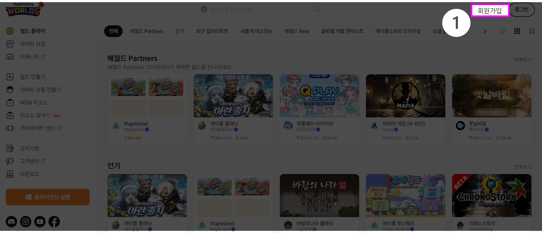
Task: Switch to small grid view icon
Action: coord(502,31)
